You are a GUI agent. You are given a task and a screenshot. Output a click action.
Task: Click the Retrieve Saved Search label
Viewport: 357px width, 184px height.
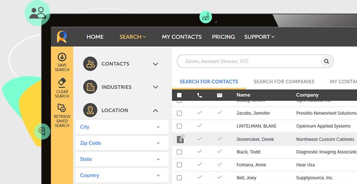62,121
